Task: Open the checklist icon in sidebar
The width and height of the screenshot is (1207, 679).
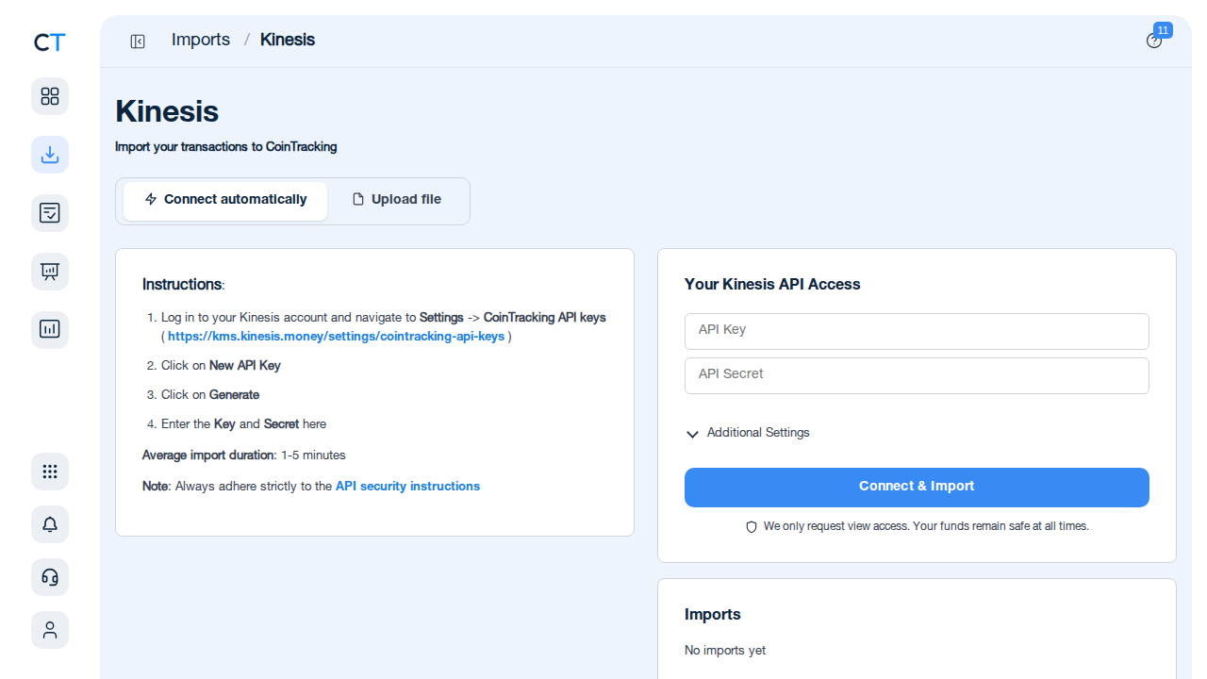Action: coord(50,213)
